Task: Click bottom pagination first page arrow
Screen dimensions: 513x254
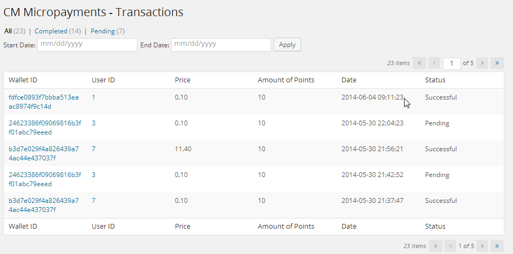Action: click(x=435, y=246)
